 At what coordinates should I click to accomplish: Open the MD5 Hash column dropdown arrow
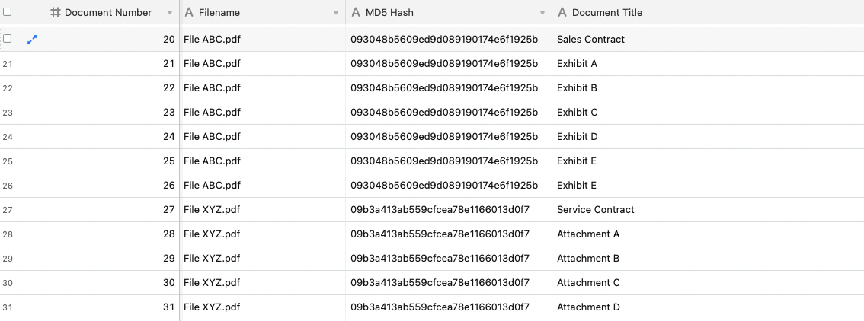pos(542,13)
